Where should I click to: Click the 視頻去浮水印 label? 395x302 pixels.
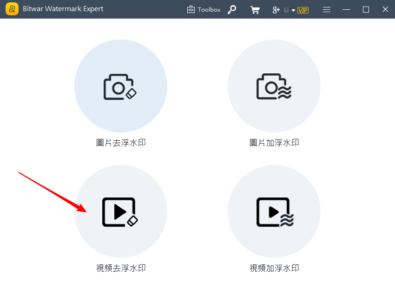coord(121,268)
